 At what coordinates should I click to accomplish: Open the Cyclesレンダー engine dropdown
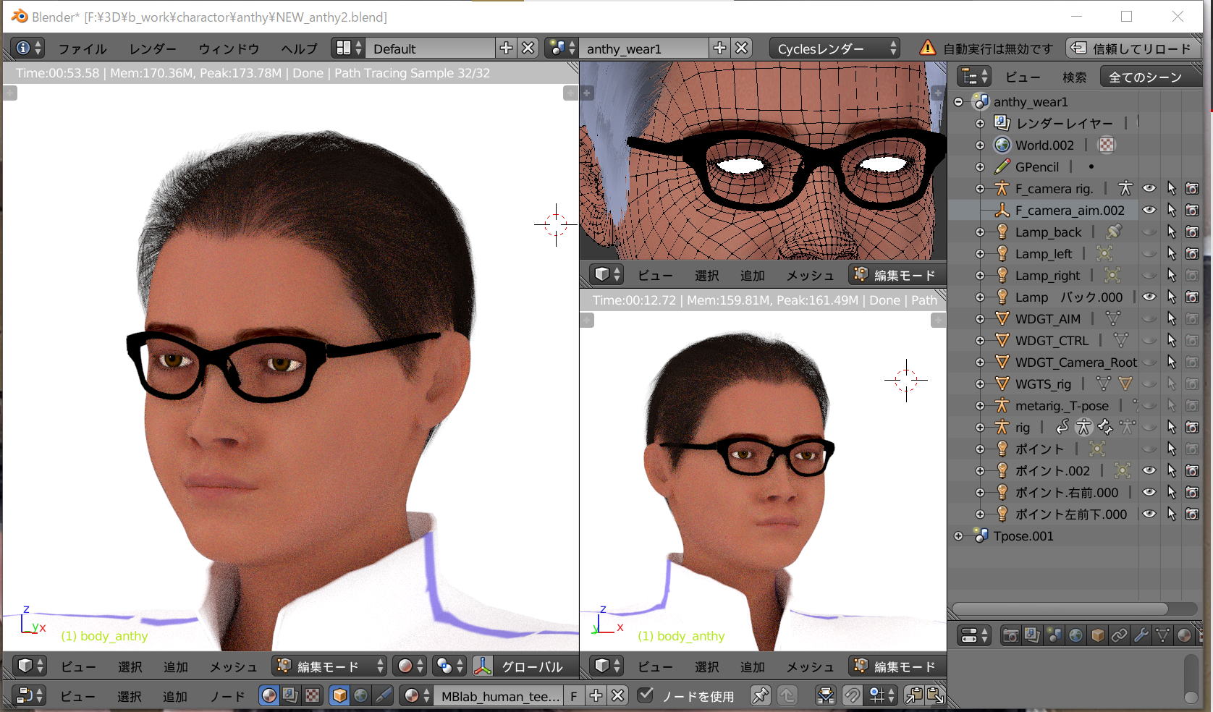pos(834,48)
